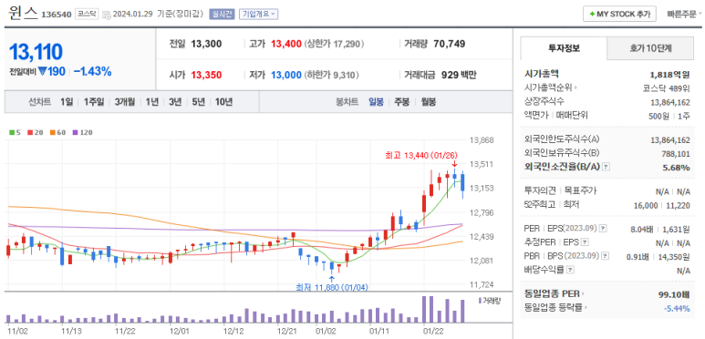
Task: Select the 3개월 line chart
Action: tap(125, 102)
